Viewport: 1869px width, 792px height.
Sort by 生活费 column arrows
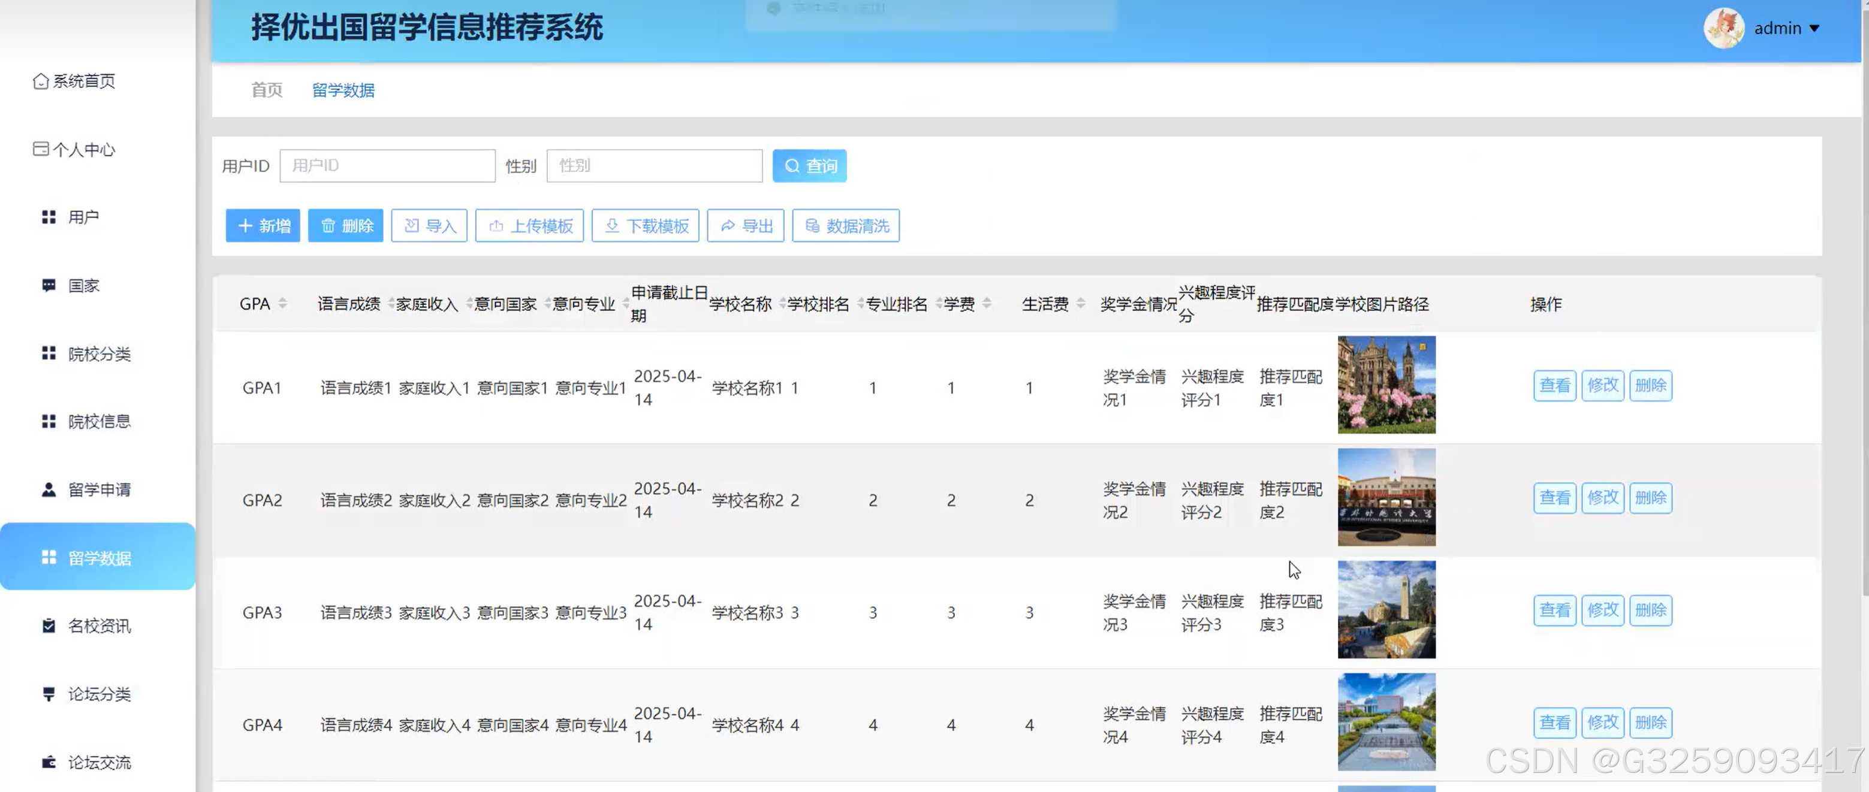[1081, 303]
